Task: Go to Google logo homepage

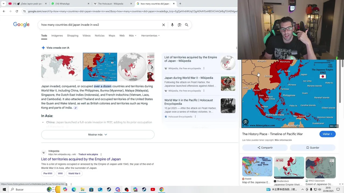Action: click(21, 25)
